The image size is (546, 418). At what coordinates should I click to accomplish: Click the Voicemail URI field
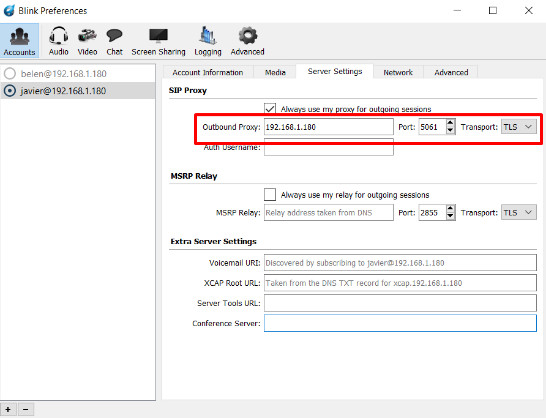click(400, 263)
